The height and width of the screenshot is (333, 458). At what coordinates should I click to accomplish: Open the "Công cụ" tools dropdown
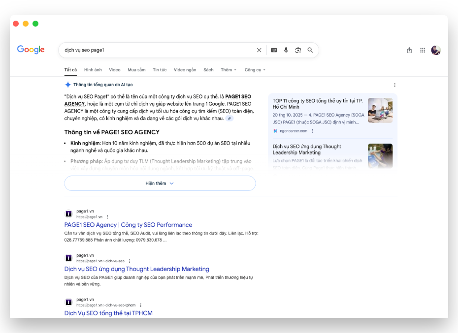(255, 70)
